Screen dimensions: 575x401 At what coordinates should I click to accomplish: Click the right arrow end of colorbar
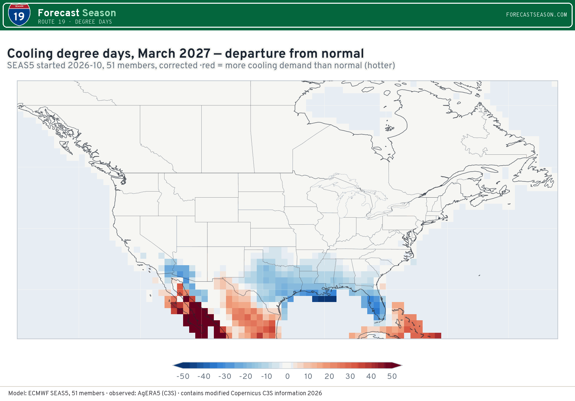coord(397,365)
